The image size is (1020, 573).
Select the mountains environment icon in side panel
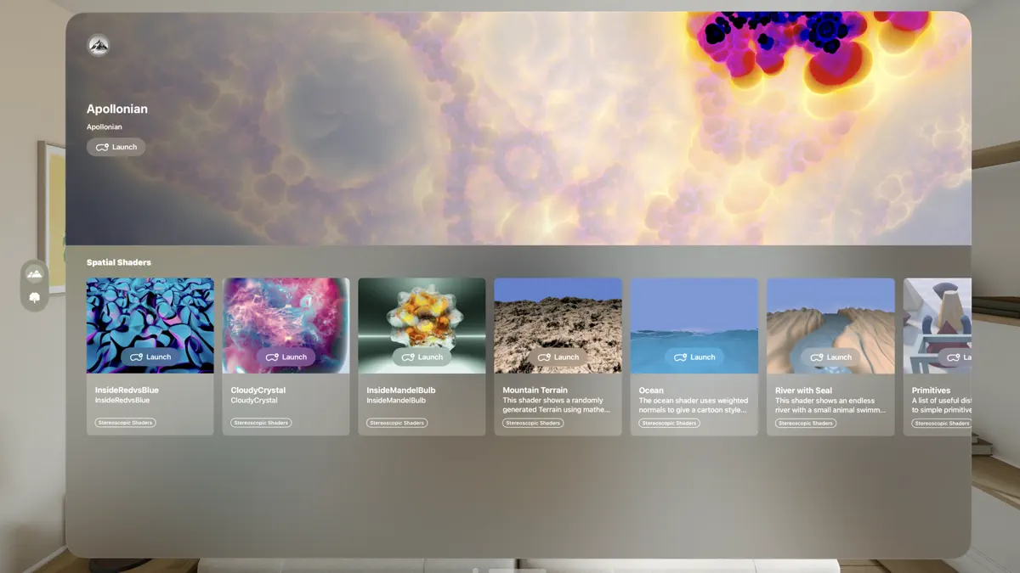(x=35, y=273)
